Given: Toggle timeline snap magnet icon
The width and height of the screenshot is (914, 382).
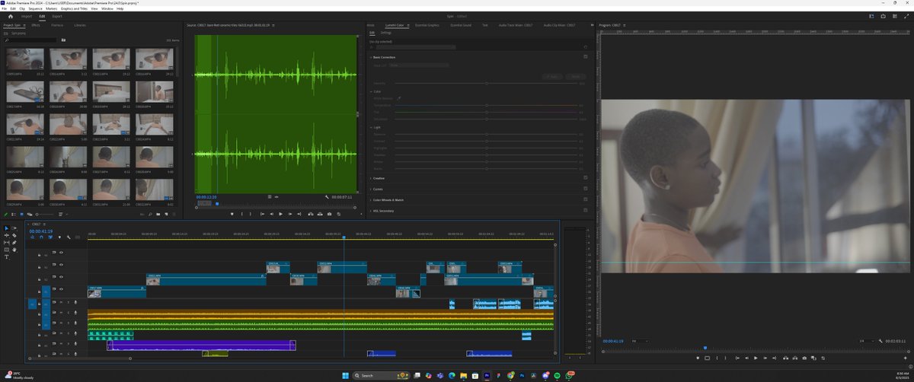Looking at the screenshot, I should (41, 237).
